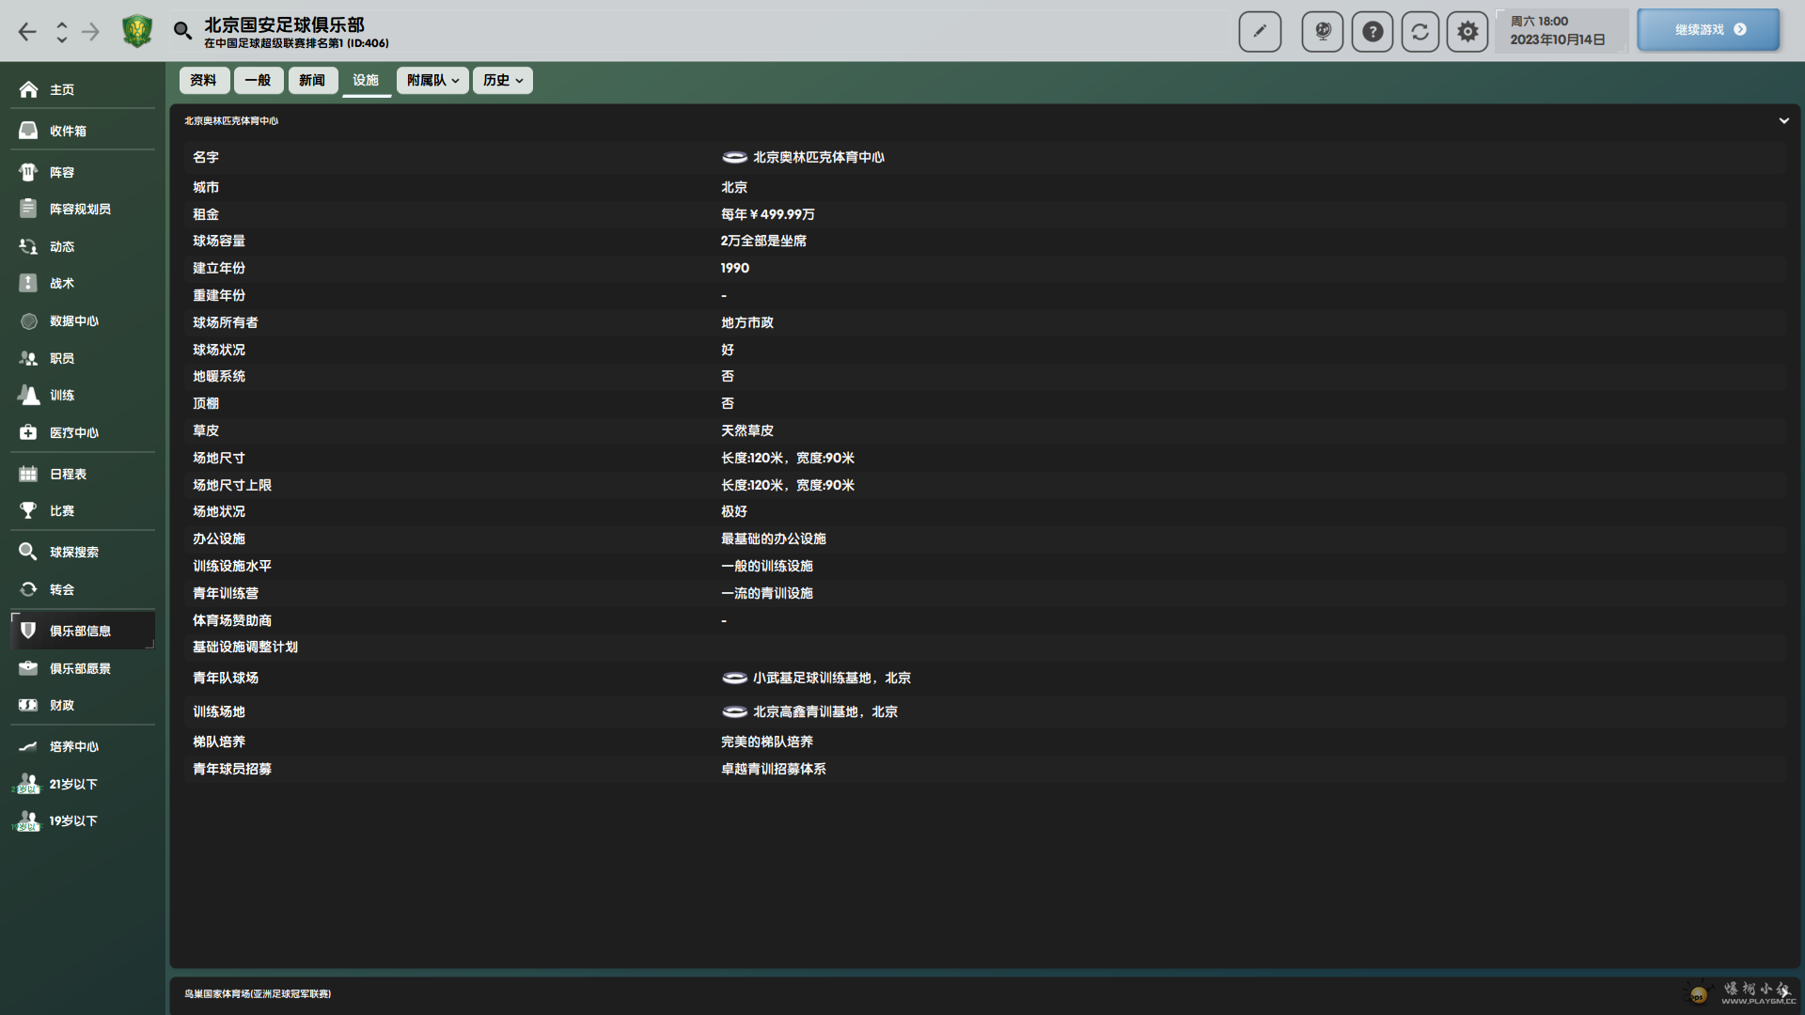Open 19岁以下 under-19 team
Viewport: 1805px width, 1015px height.
coord(83,820)
